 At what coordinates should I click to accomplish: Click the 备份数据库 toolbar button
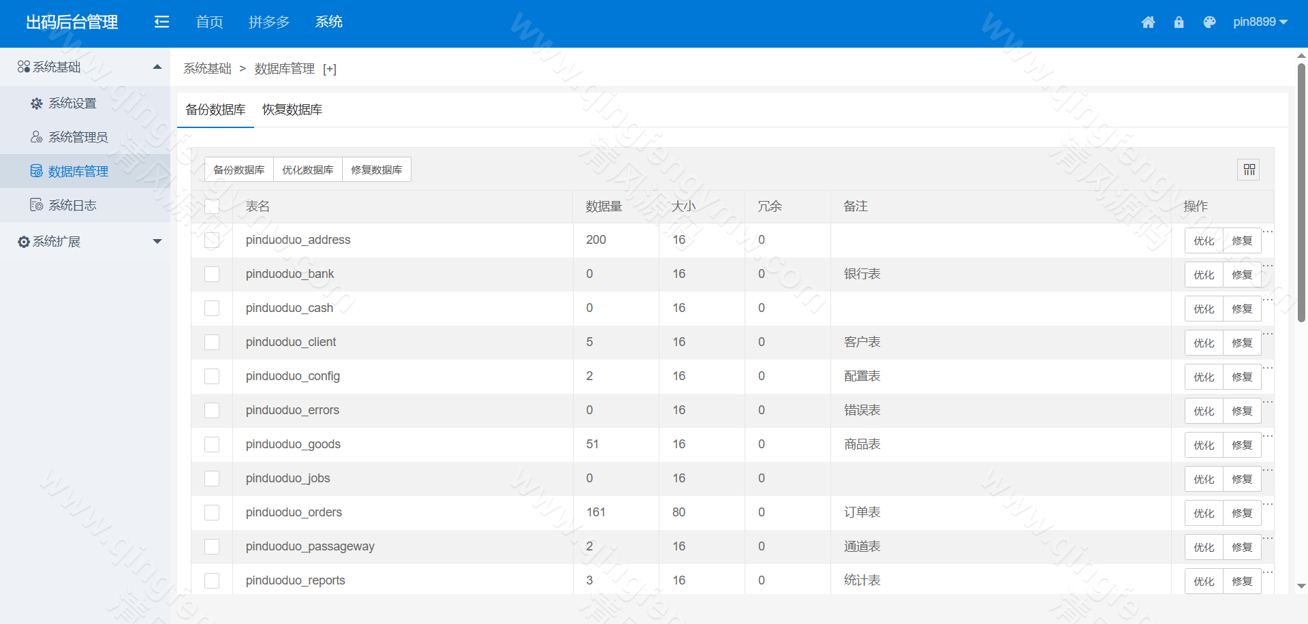coord(239,170)
